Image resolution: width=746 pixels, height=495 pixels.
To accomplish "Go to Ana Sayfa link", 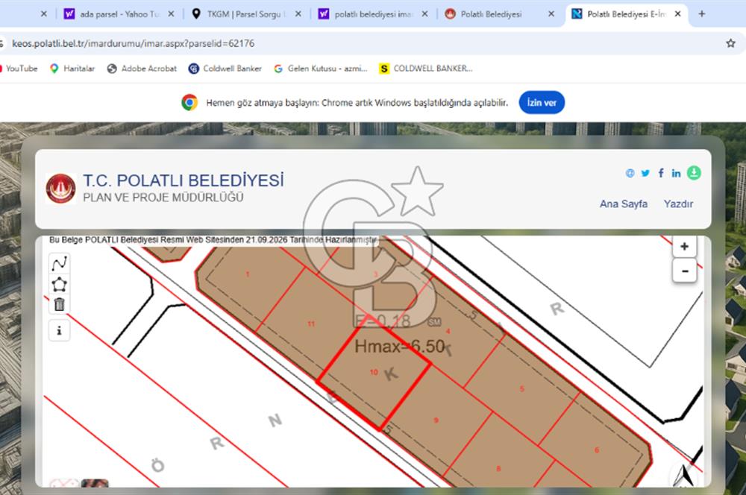I will coord(623,204).
